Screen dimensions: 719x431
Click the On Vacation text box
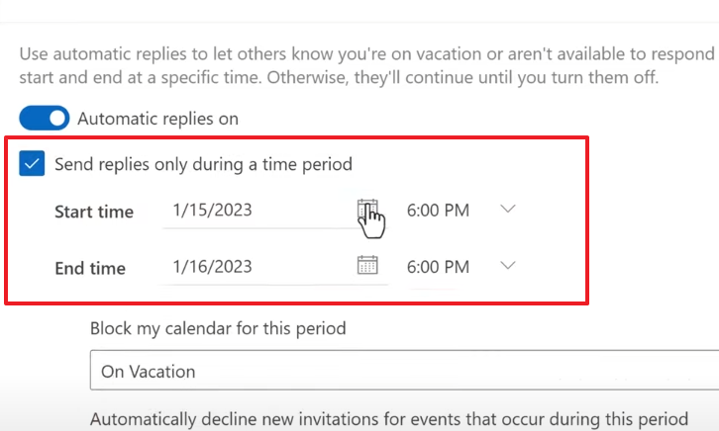(404, 370)
